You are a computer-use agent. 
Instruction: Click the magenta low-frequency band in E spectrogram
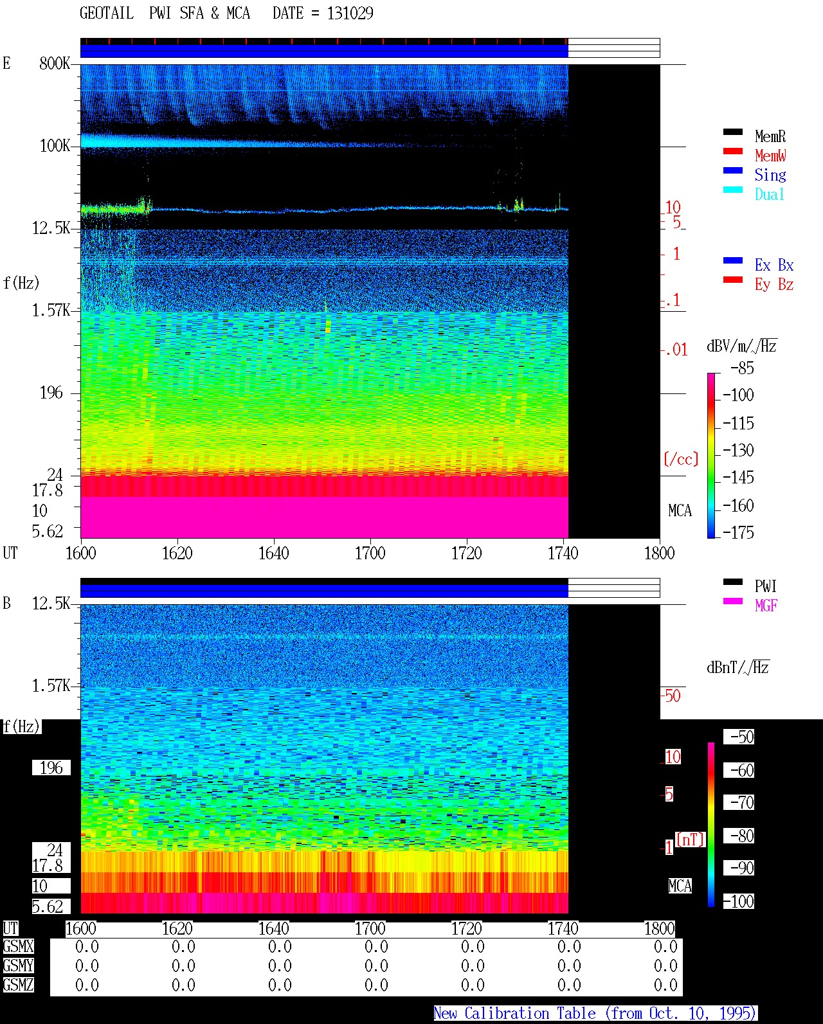pos(324,517)
